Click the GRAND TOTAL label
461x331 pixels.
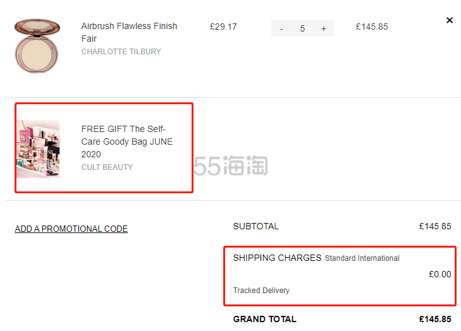[264, 319]
